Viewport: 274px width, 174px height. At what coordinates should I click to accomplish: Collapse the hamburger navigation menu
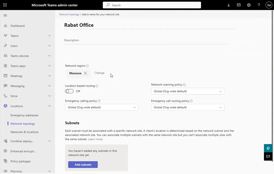click(x=5, y=15)
